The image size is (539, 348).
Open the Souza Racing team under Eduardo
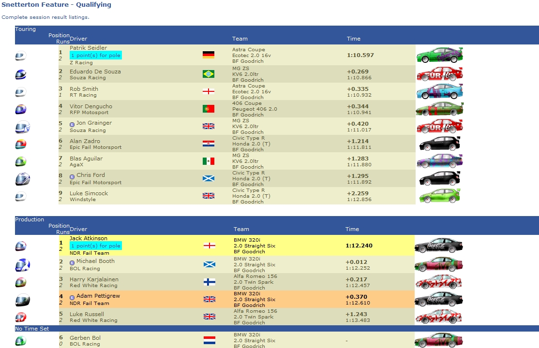coord(88,78)
